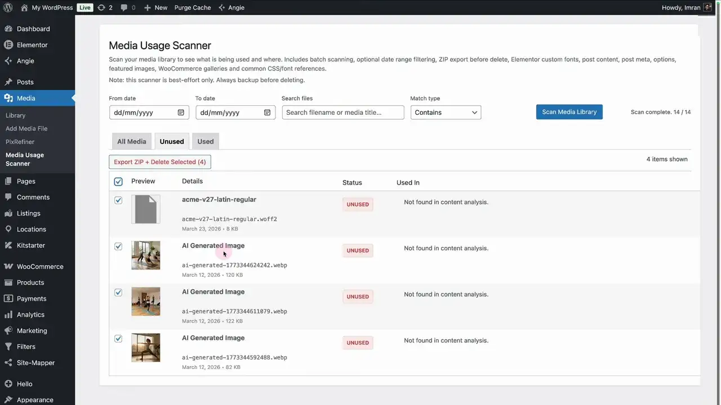The width and height of the screenshot is (721, 405).
Task: Click Export ZIP + Delete Selected button
Action: tap(160, 162)
